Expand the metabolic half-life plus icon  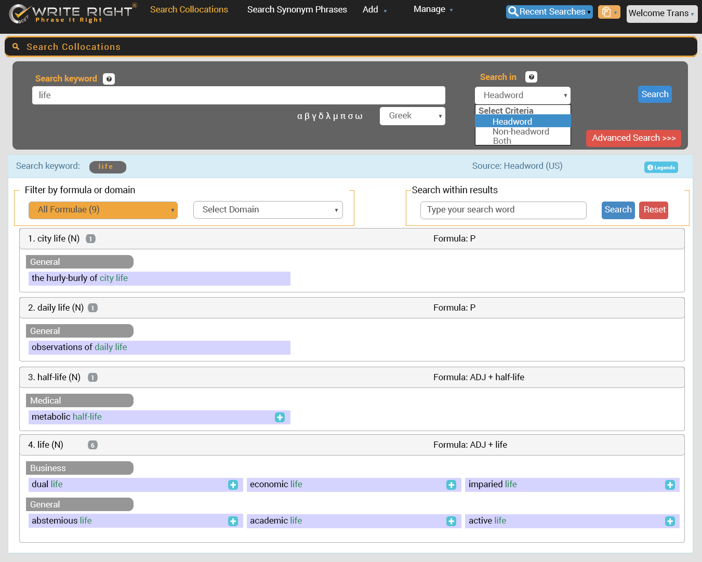tap(280, 418)
